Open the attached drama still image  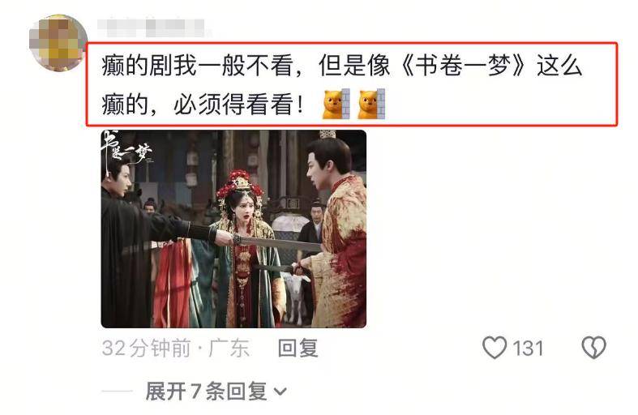click(x=233, y=229)
